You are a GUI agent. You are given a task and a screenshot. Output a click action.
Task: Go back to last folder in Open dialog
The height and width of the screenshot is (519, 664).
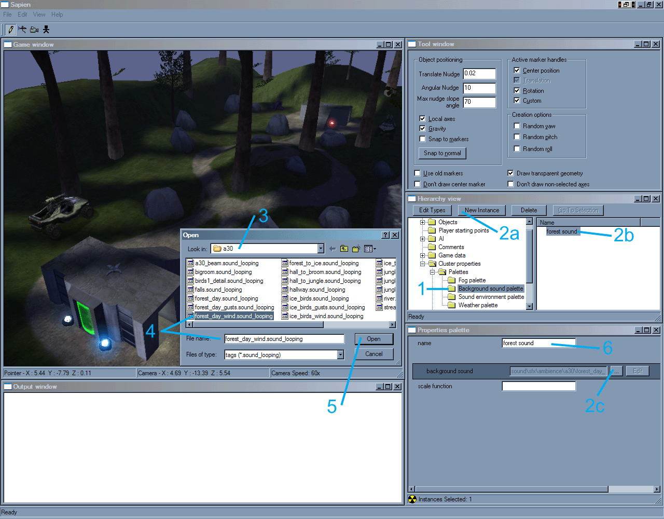[x=333, y=249]
